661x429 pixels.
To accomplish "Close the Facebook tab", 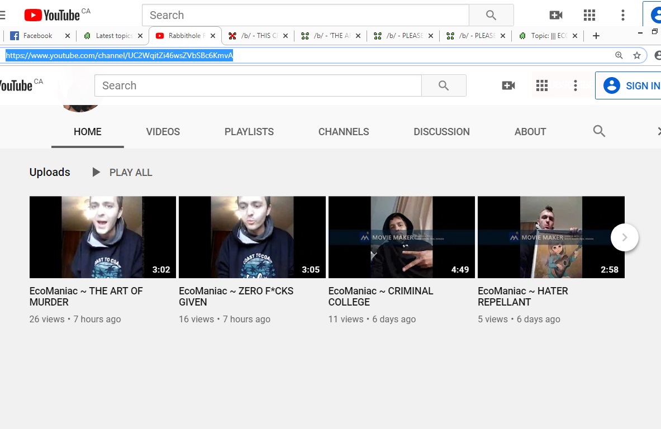I will pos(68,36).
